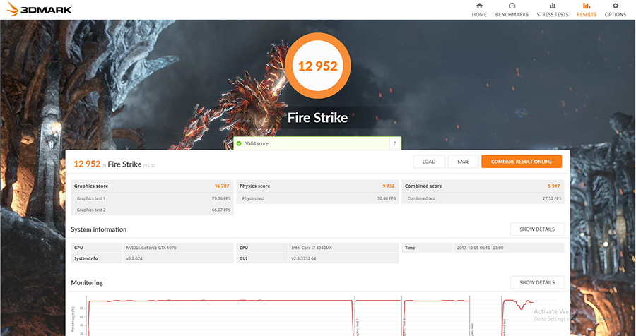The height and width of the screenshot is (336, 636).
Task: Open the Stress Tests section
Action: point(552,10)
